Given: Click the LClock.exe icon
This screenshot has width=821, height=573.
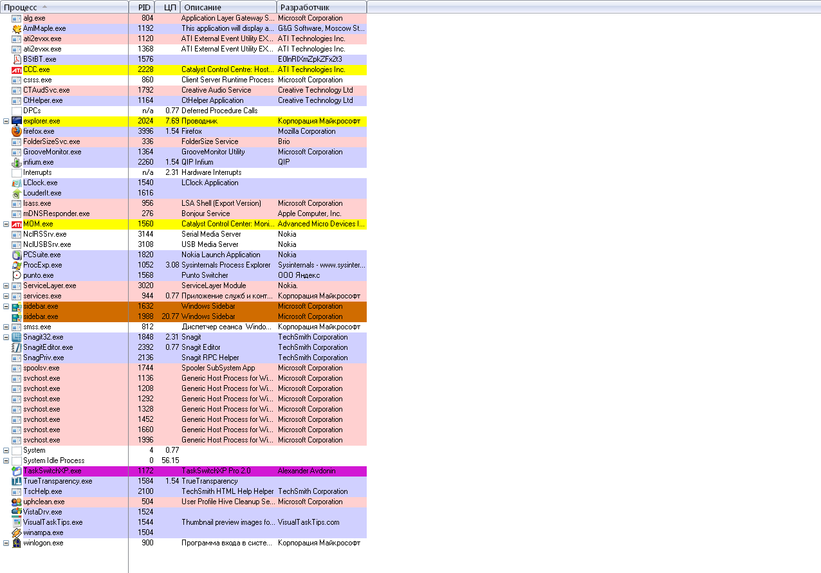Looking at the screenshot, I should 17,183.
